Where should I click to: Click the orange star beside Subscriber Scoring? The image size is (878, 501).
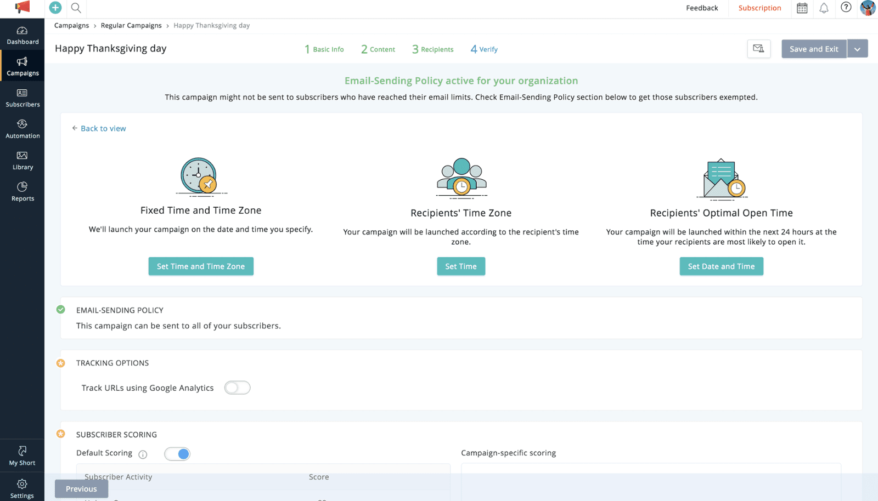[61, 434]
